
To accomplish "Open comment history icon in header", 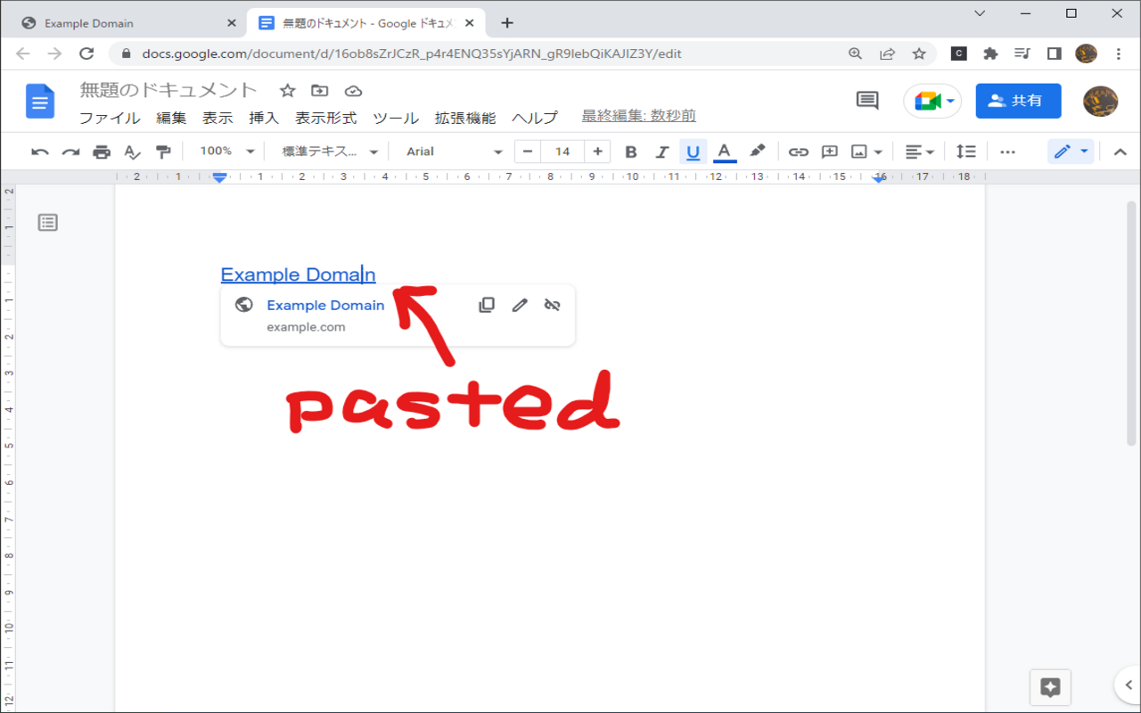I will tap(867, 101).
